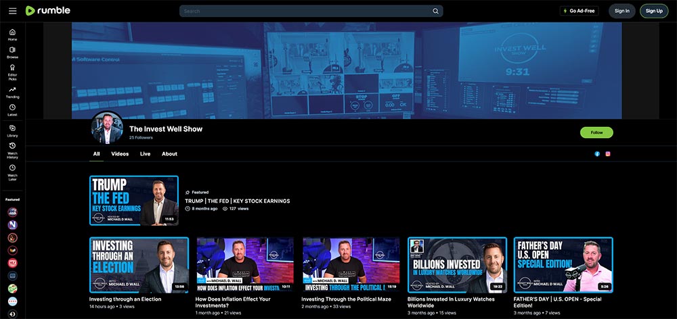Open 'Billions Invested In Luxury Watches Worldwide' title
This screenshot has width=677, height=319.
pos(451,302)
